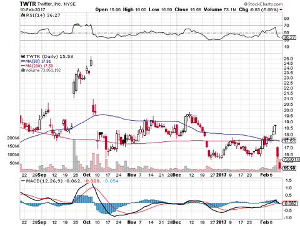Image resolution: width=300 pixels, height=226 pixels.
Task: Click the tallest grey volume bar in late September
Action: point(74,156)
